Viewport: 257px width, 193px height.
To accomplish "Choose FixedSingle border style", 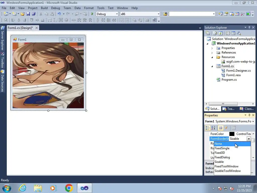I will pos(232,148).
